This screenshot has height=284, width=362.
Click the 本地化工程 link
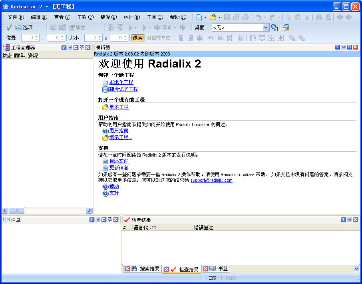click(121, 82)
